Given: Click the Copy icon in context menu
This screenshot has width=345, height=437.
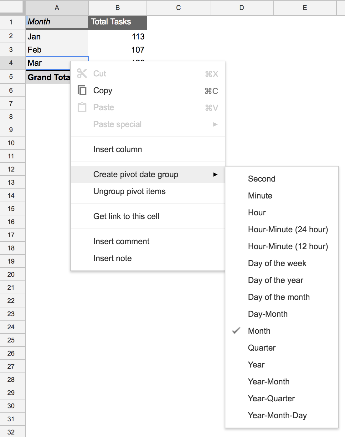Looking at the screenshot, I should [x=82, y=90].
